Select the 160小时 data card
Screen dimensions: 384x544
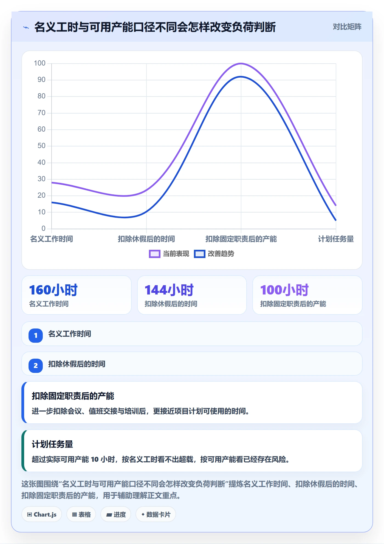pyautogui.click(x=77, y=295)
